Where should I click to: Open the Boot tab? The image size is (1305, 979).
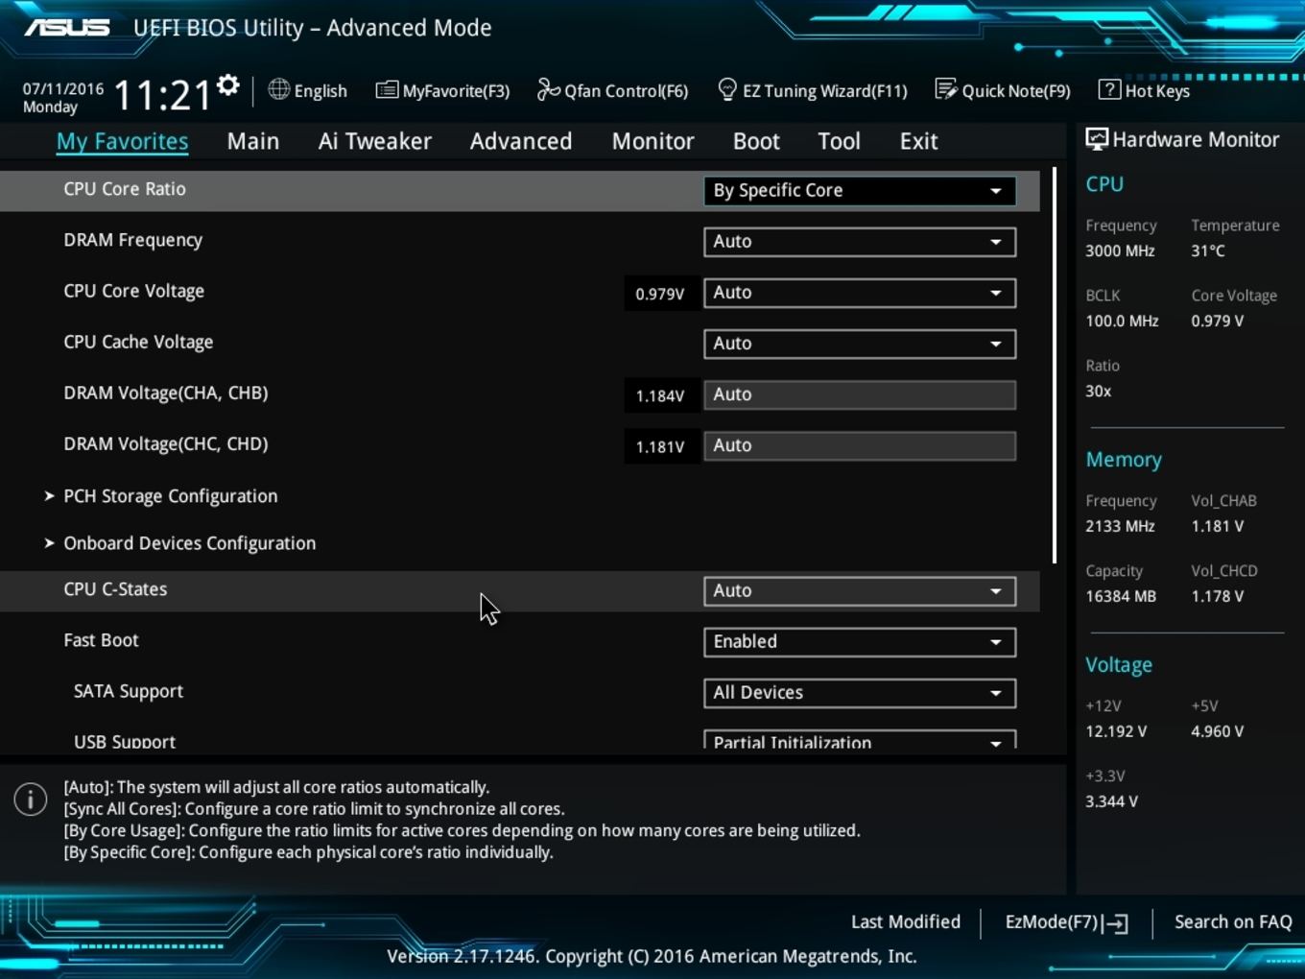(x=756, y=141)
